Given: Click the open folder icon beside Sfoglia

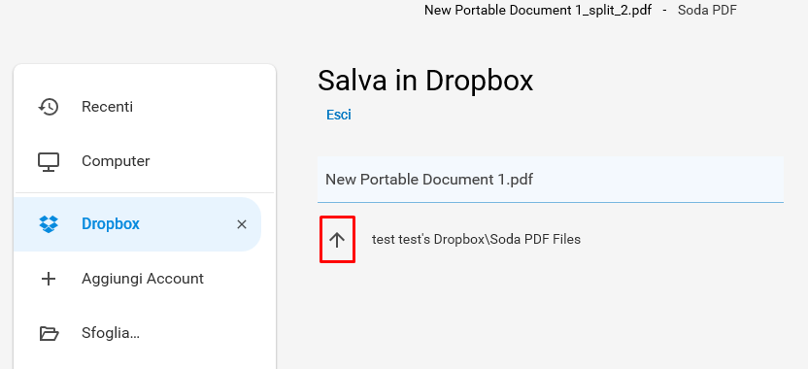Looking at the screenshot, I should (x=49, y=333).
